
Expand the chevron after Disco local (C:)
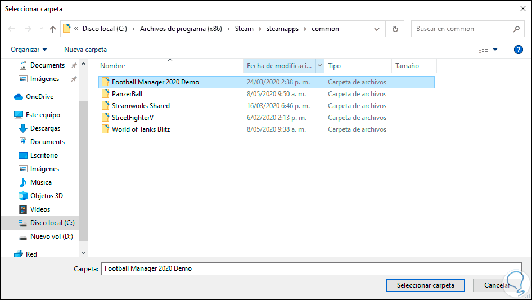133,29
